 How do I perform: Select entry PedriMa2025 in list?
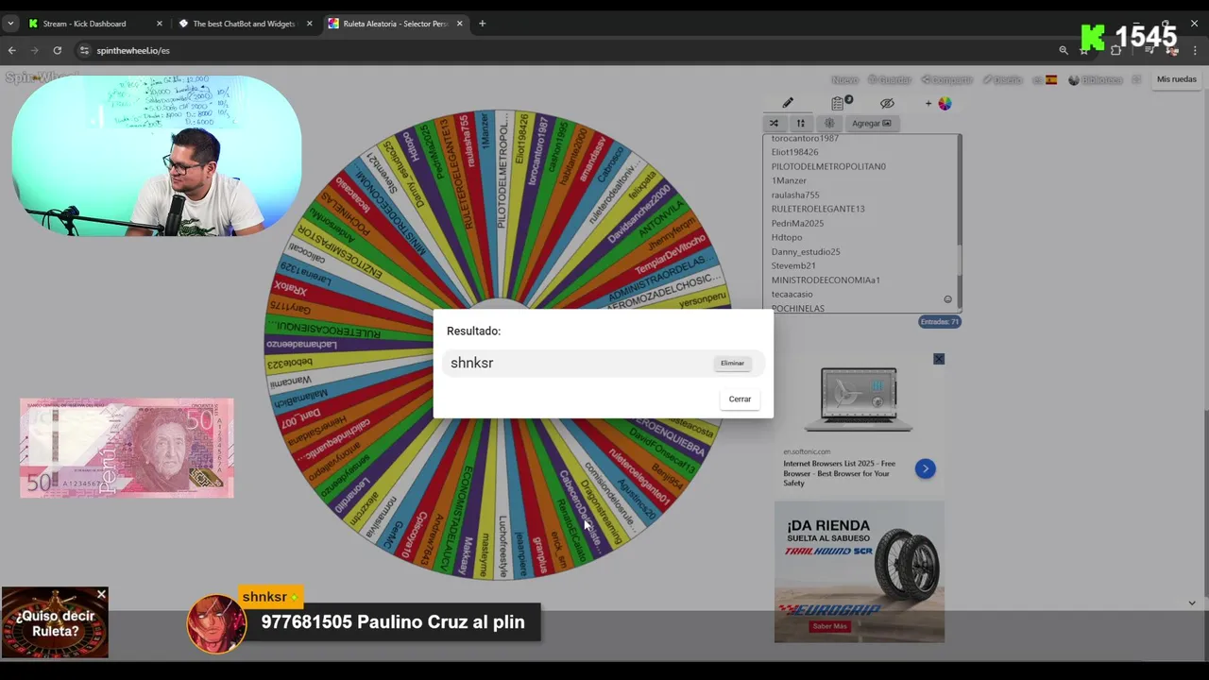point(797,223)
